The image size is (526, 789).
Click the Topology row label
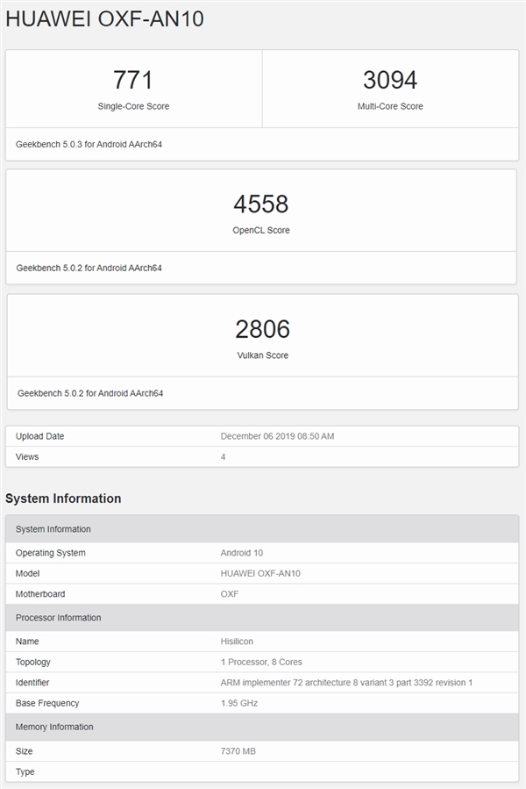pyautogui.click(x=32, y=662)
